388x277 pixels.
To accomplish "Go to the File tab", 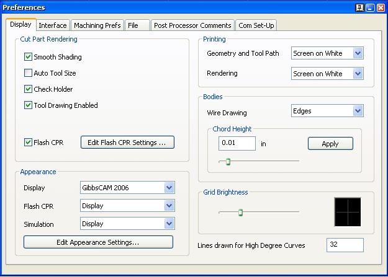I will point(137,25).
